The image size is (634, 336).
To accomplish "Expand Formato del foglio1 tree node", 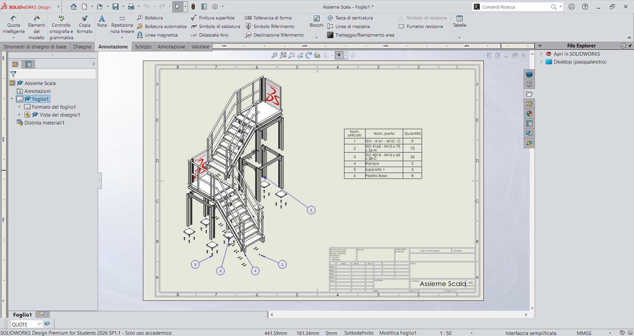I will click(x=19, y=107).
